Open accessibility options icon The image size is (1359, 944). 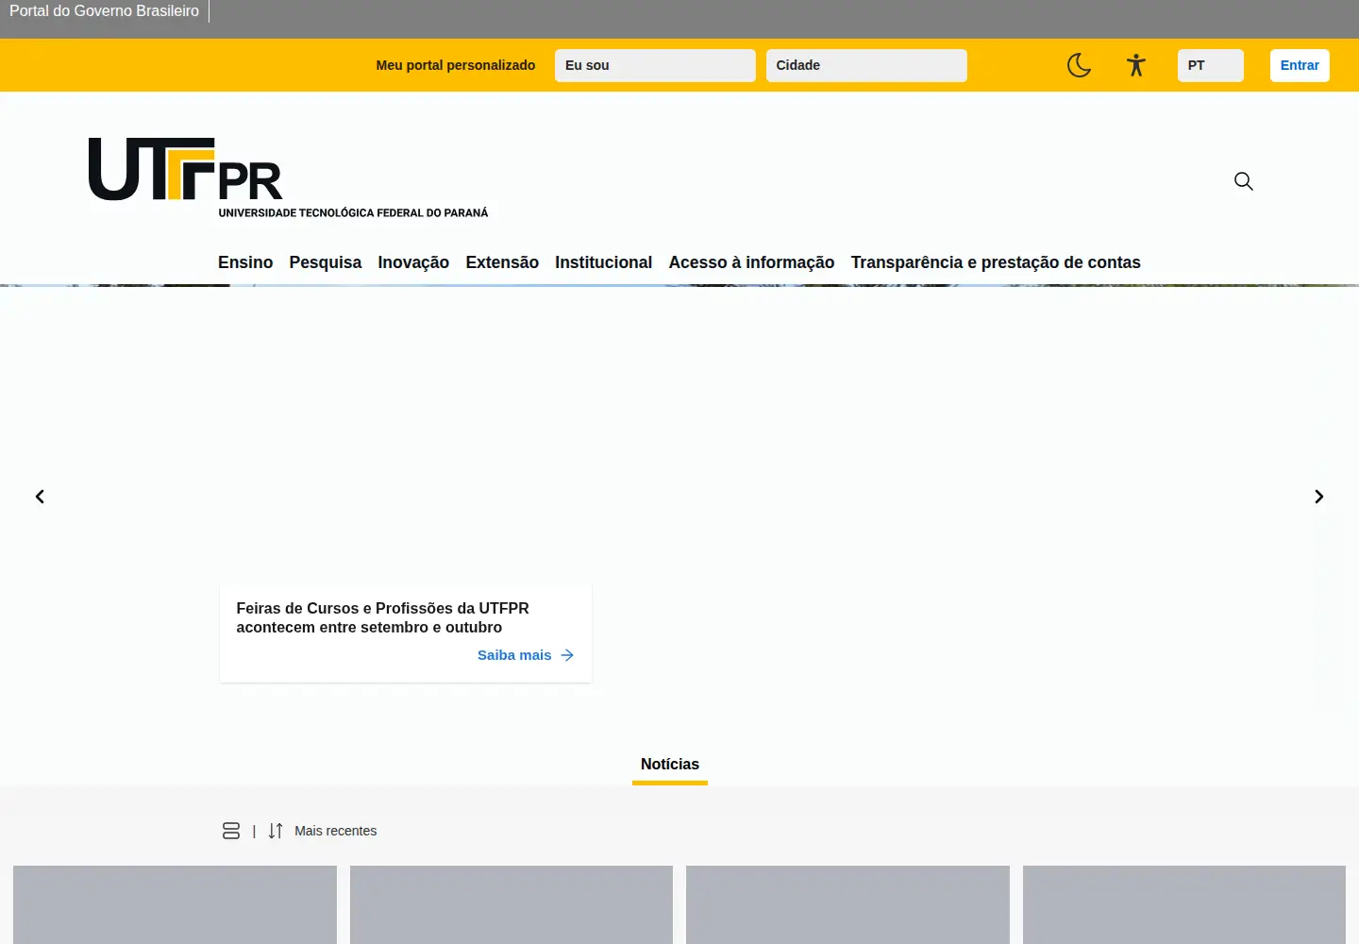1136,65
